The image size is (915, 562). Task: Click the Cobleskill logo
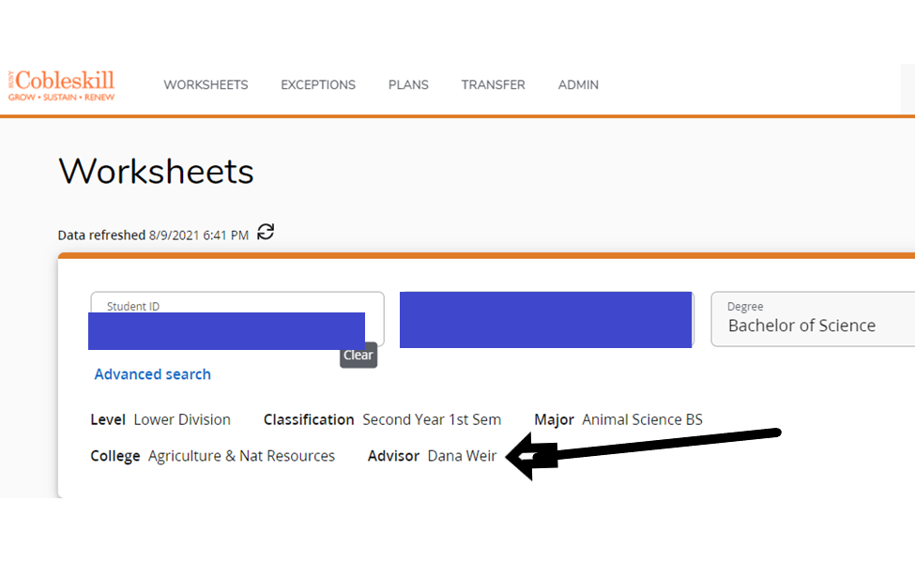[x=62, y=84]
